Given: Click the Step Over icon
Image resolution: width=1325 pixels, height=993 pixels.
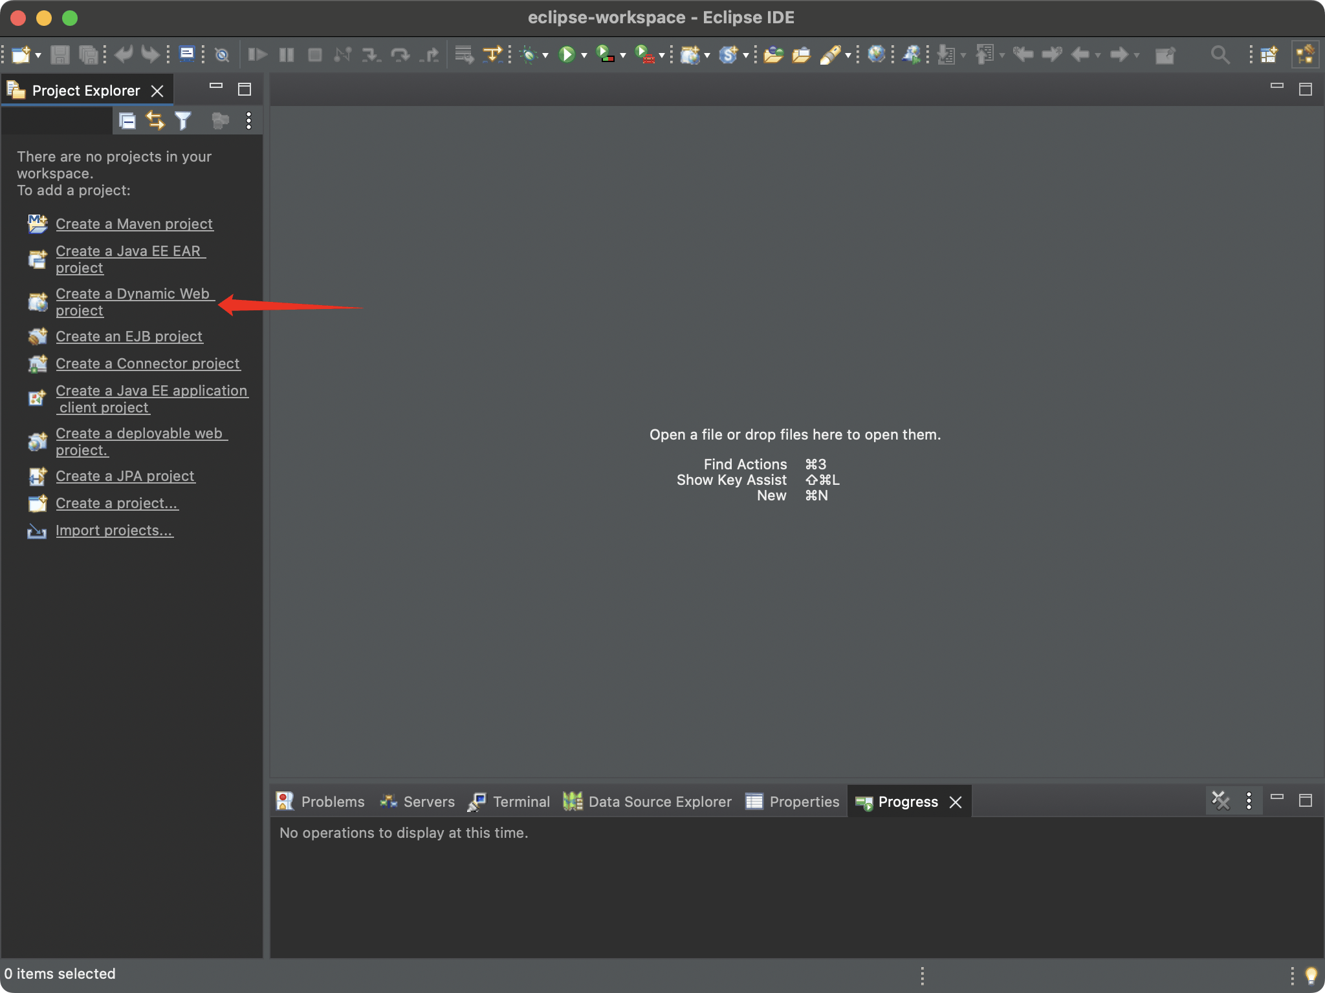Looking at the screenshot, I should coord(400,54).
